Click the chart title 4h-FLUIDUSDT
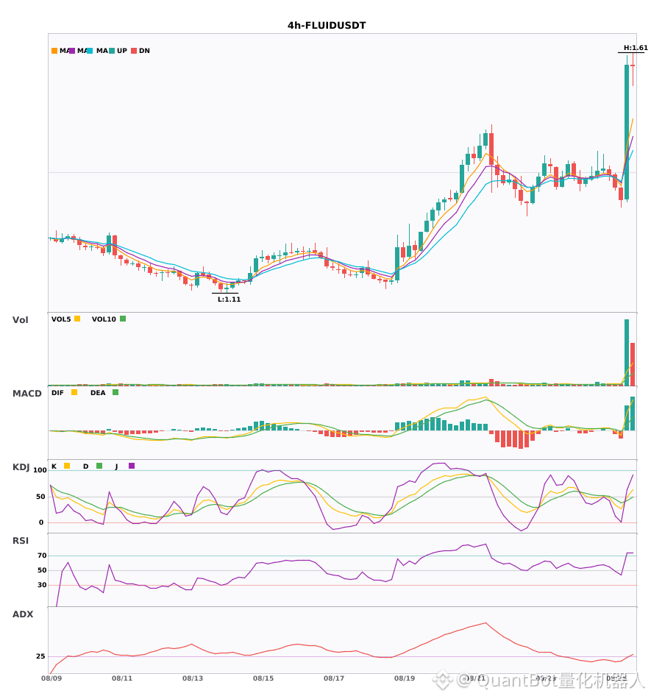The height and width of the screenshot is (699, 651). tap(327, 26)
